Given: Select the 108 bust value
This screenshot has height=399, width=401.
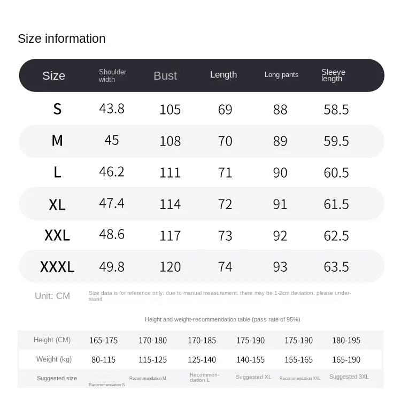Looking at the screenshot, I should [170, 141].
